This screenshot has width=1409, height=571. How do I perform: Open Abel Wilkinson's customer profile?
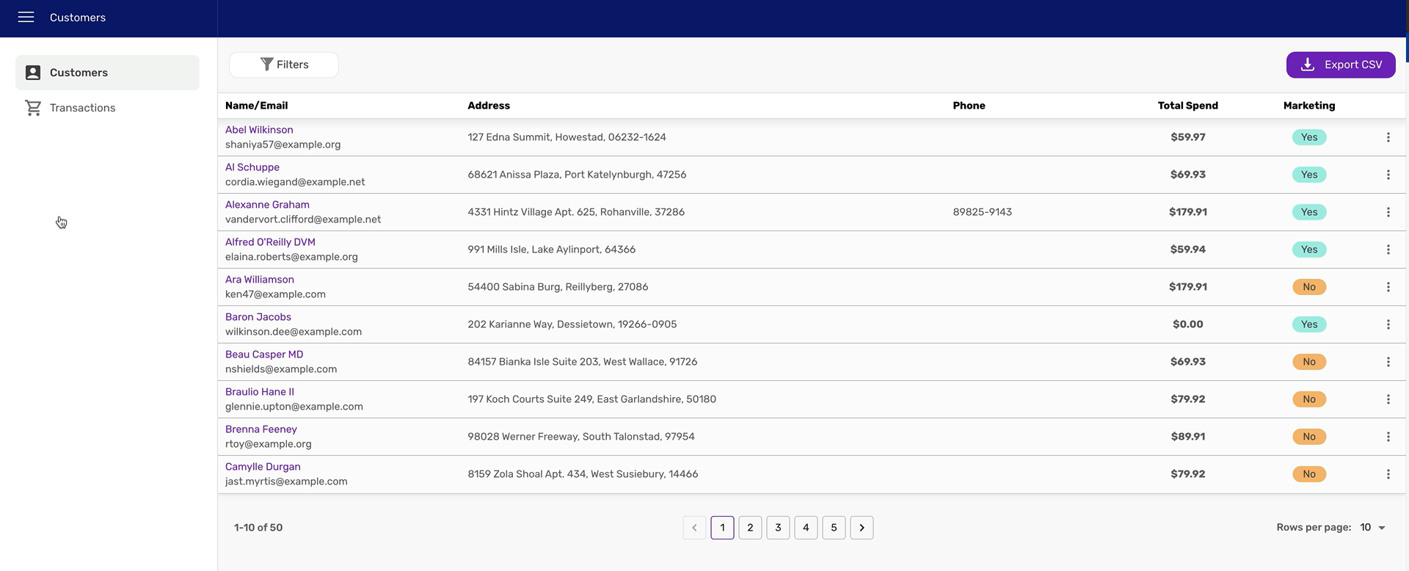pyautogui.click(x=259, y=130)
